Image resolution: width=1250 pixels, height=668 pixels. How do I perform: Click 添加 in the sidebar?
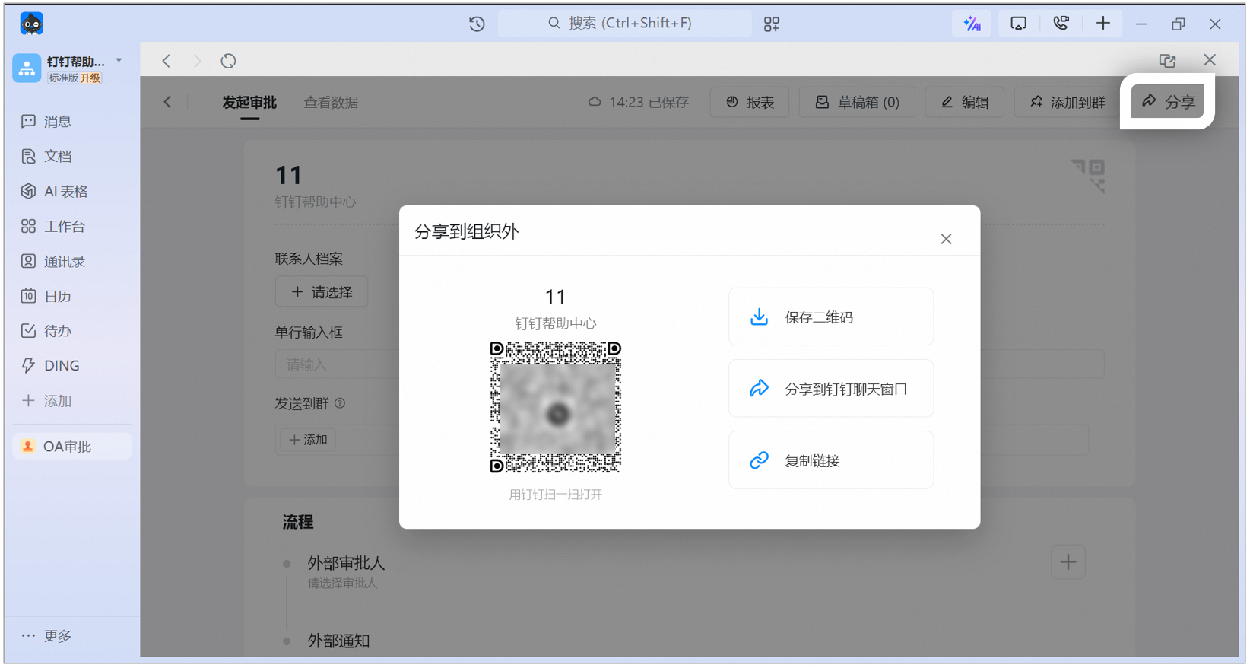click(46, 401)
